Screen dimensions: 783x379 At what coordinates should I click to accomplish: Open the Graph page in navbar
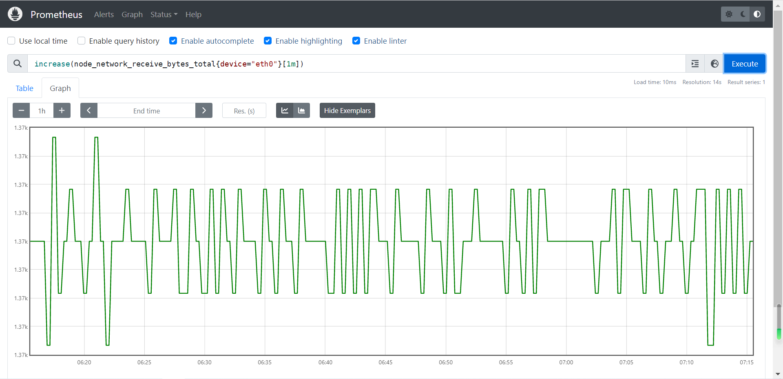[x=132, y=14]
